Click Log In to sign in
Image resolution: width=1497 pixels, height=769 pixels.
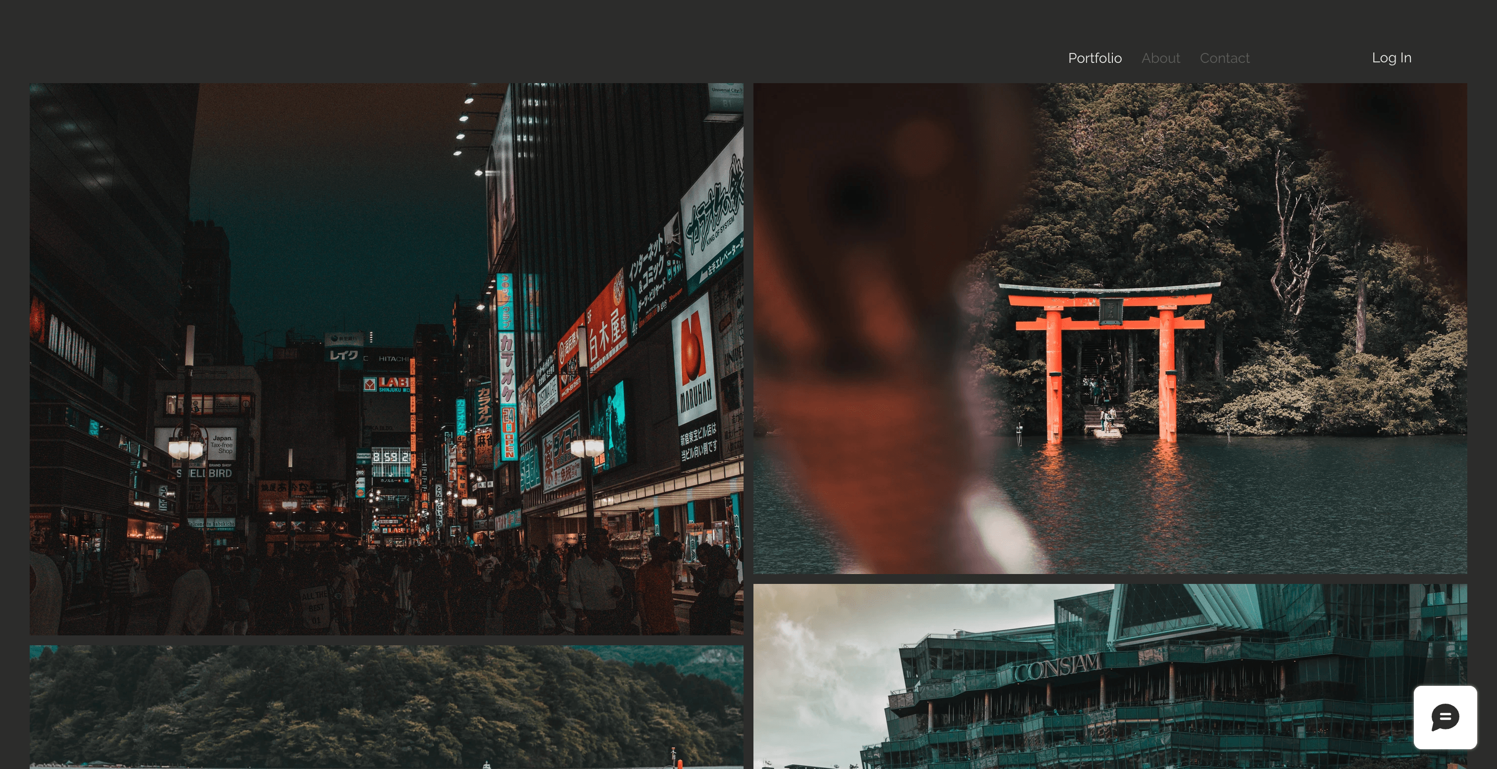pos(1391,57)
